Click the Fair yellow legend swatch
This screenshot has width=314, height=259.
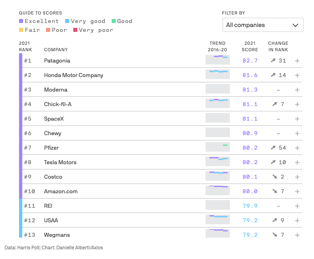(x=21, y=30)
